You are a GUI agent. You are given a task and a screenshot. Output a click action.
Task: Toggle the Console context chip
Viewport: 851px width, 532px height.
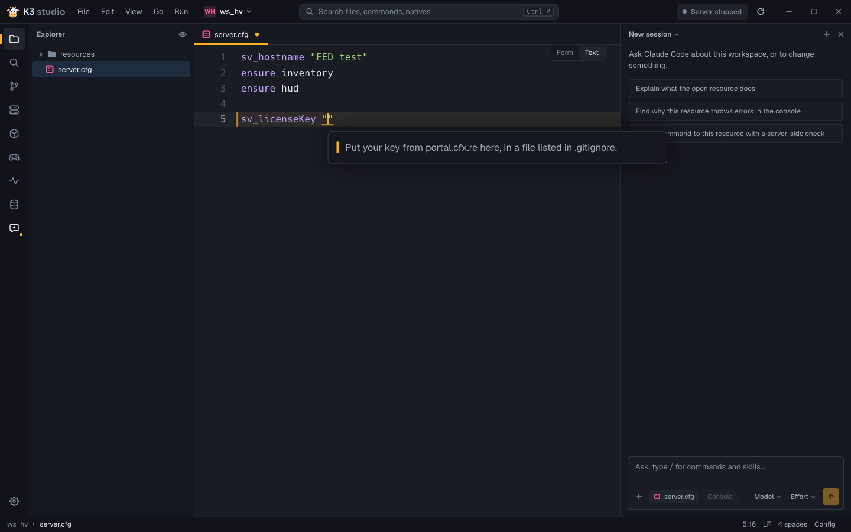pos(720,497)
